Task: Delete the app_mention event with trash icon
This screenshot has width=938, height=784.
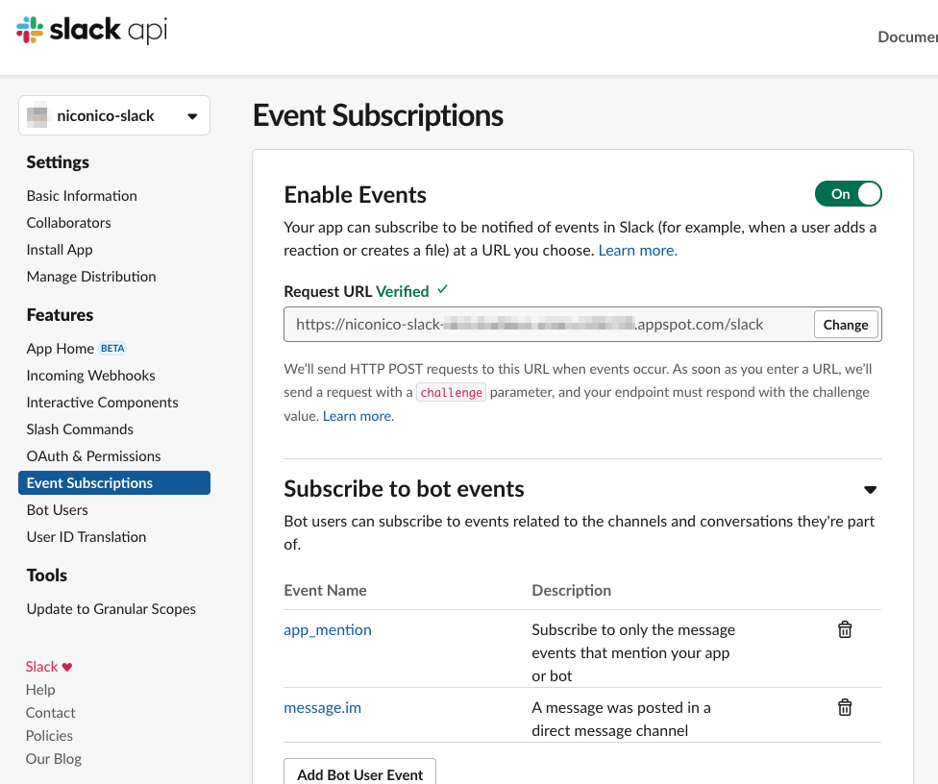Action: pyautogui.click(x=845, y=629)
